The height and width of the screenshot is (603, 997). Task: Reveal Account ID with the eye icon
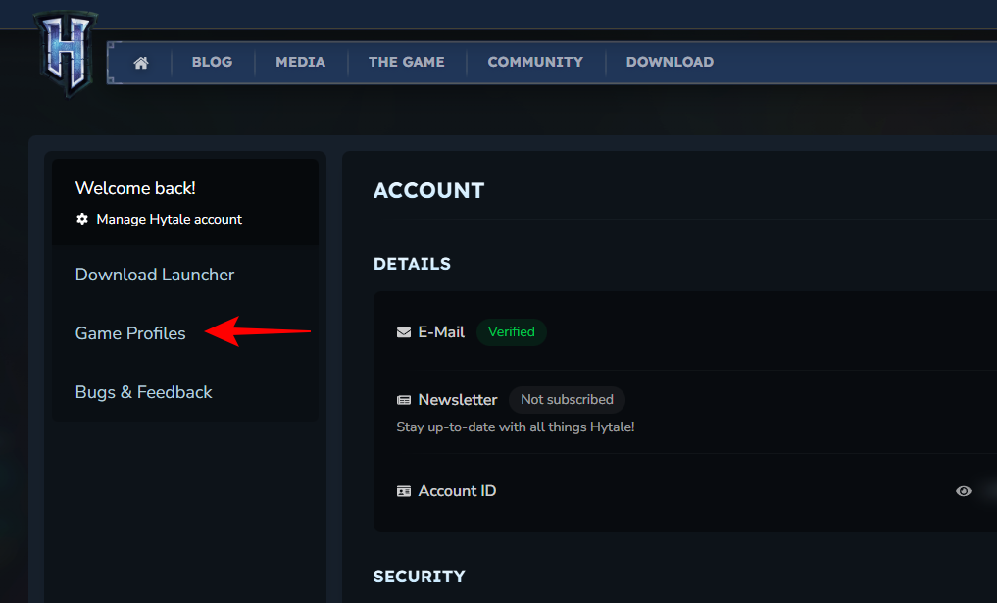point(964,491)
